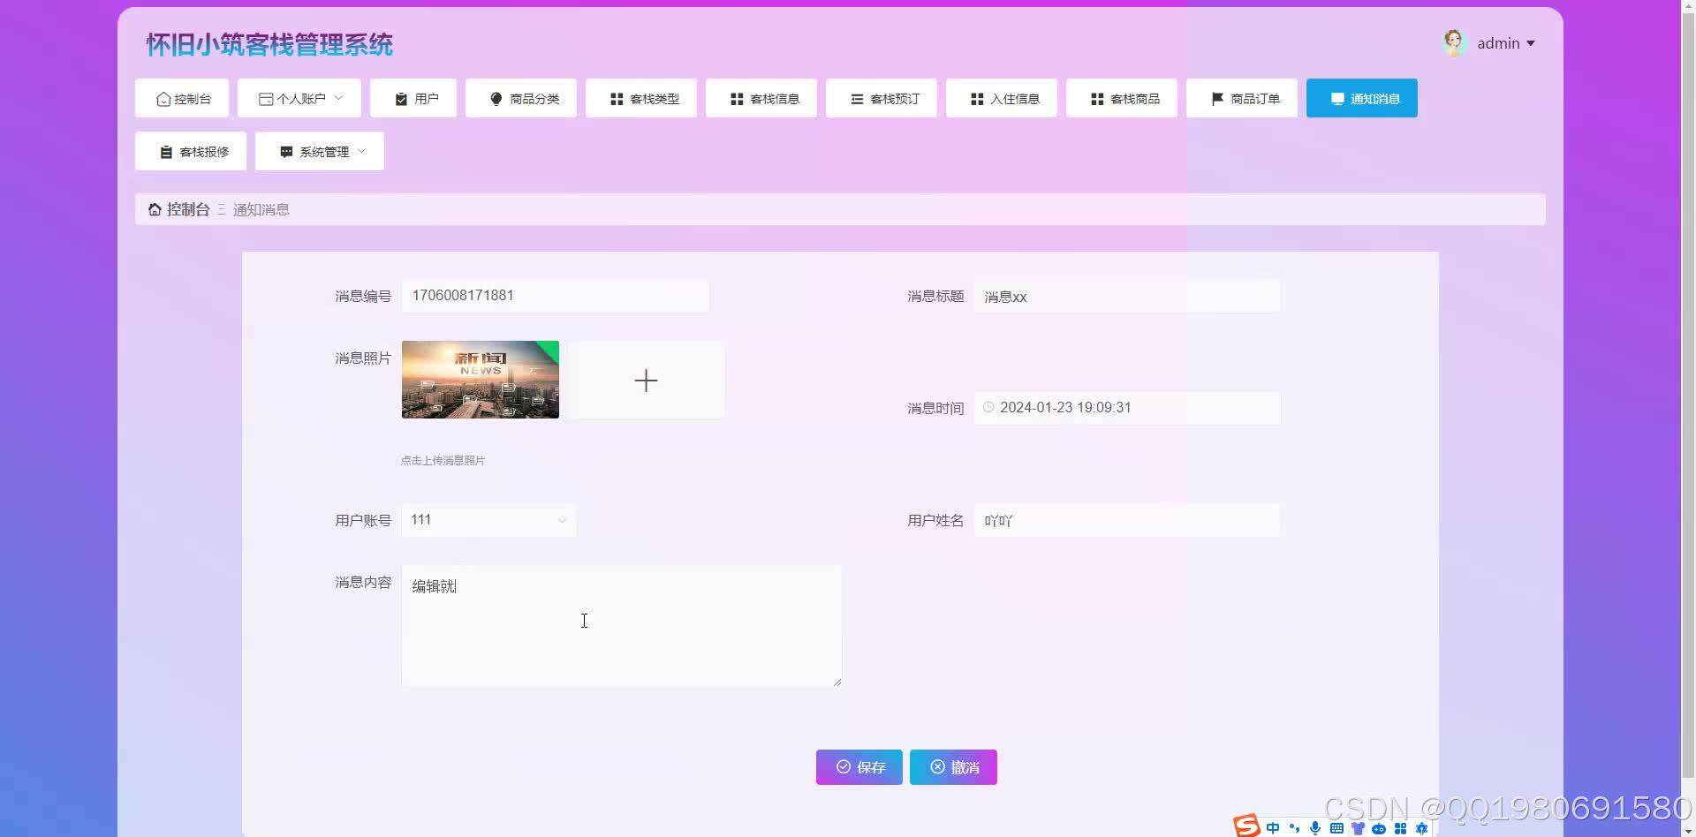Click the 商品订单 flag icon

[1218, 98]
